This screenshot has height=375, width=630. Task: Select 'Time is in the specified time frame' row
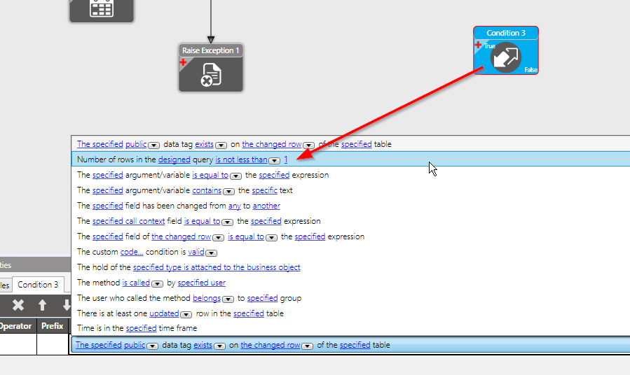tap(351, 328)
